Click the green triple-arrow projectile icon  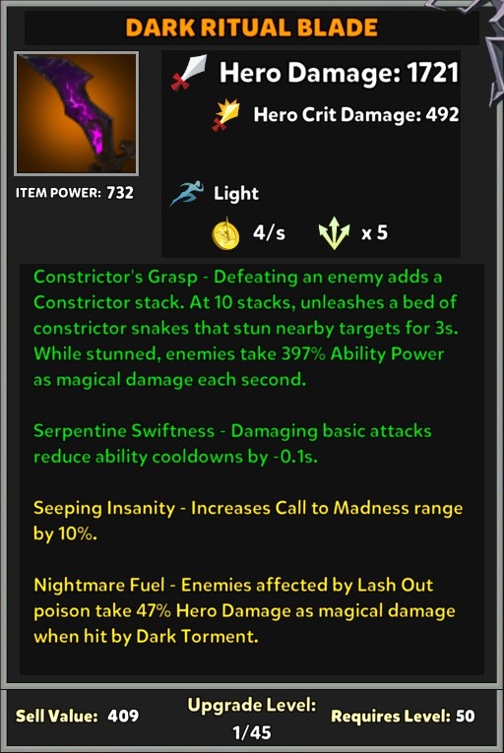(335, 233)
